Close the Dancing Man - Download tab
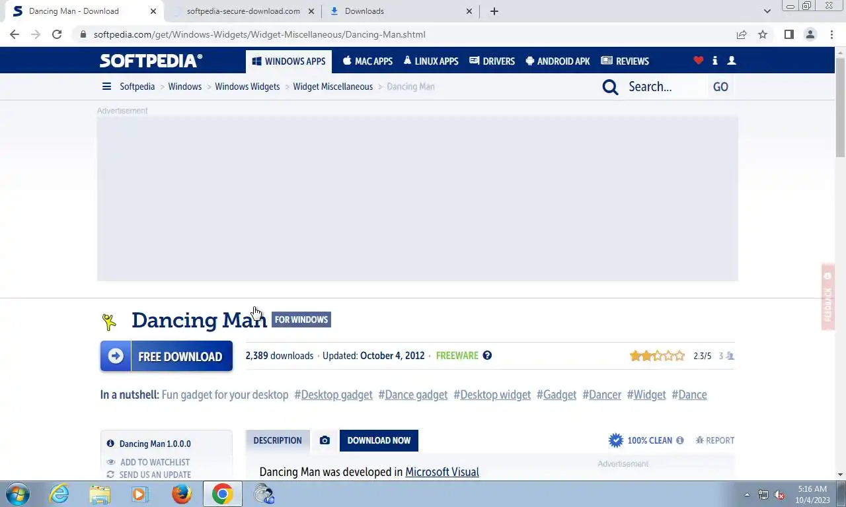 point(153,11)
